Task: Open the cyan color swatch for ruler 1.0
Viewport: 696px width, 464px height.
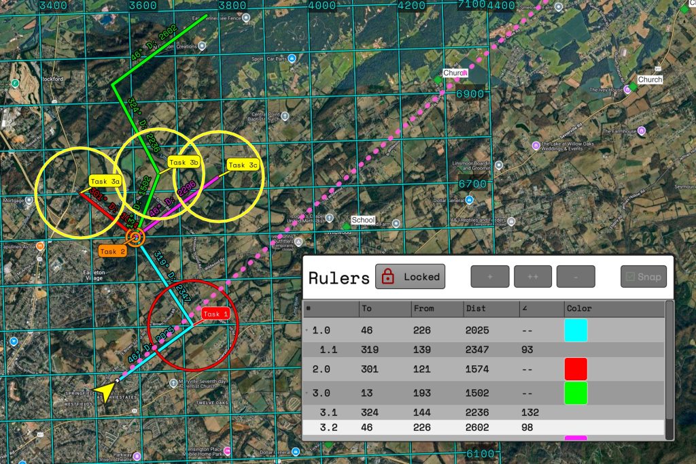Action: 576,331
